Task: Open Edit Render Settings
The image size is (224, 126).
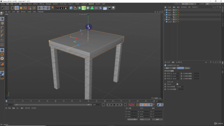Action: click(x=66, y=8)
